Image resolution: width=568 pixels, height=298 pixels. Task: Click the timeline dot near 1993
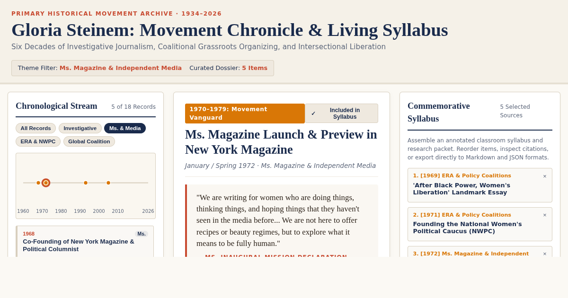pos(86,183)
